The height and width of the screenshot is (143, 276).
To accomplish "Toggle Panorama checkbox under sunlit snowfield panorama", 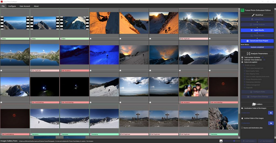I will [31, 134].
